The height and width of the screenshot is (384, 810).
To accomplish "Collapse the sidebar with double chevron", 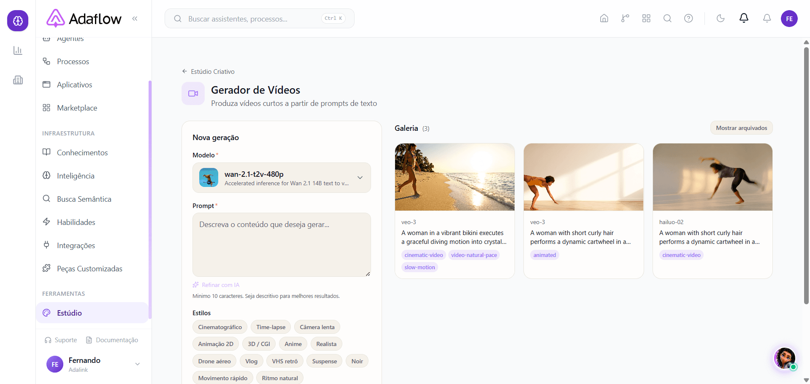I will click(x=135, y=19).
